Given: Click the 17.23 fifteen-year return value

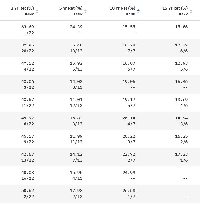Looking at the screenshot, I should pos(181,154).
